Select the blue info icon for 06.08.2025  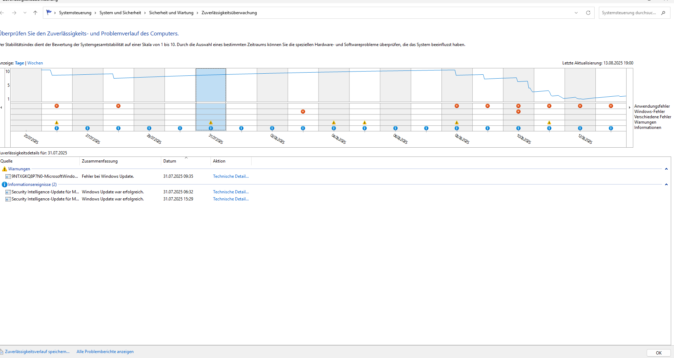point(395,128)
